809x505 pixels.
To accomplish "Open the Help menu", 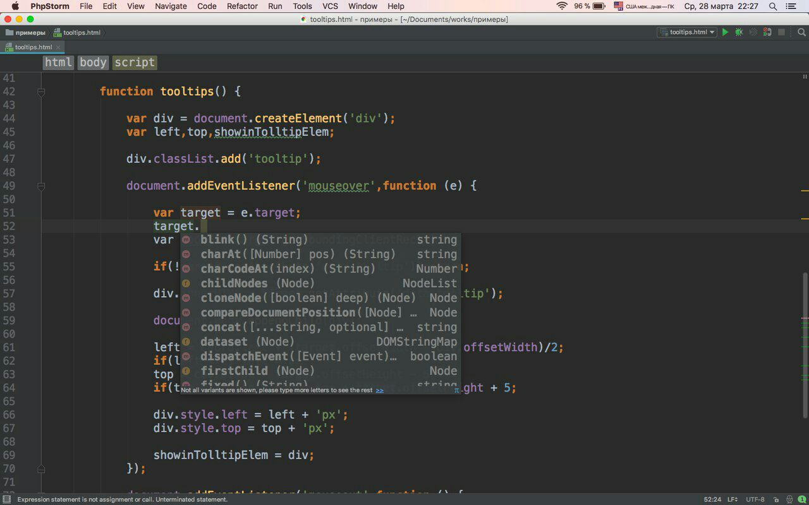I will (396, 6).
